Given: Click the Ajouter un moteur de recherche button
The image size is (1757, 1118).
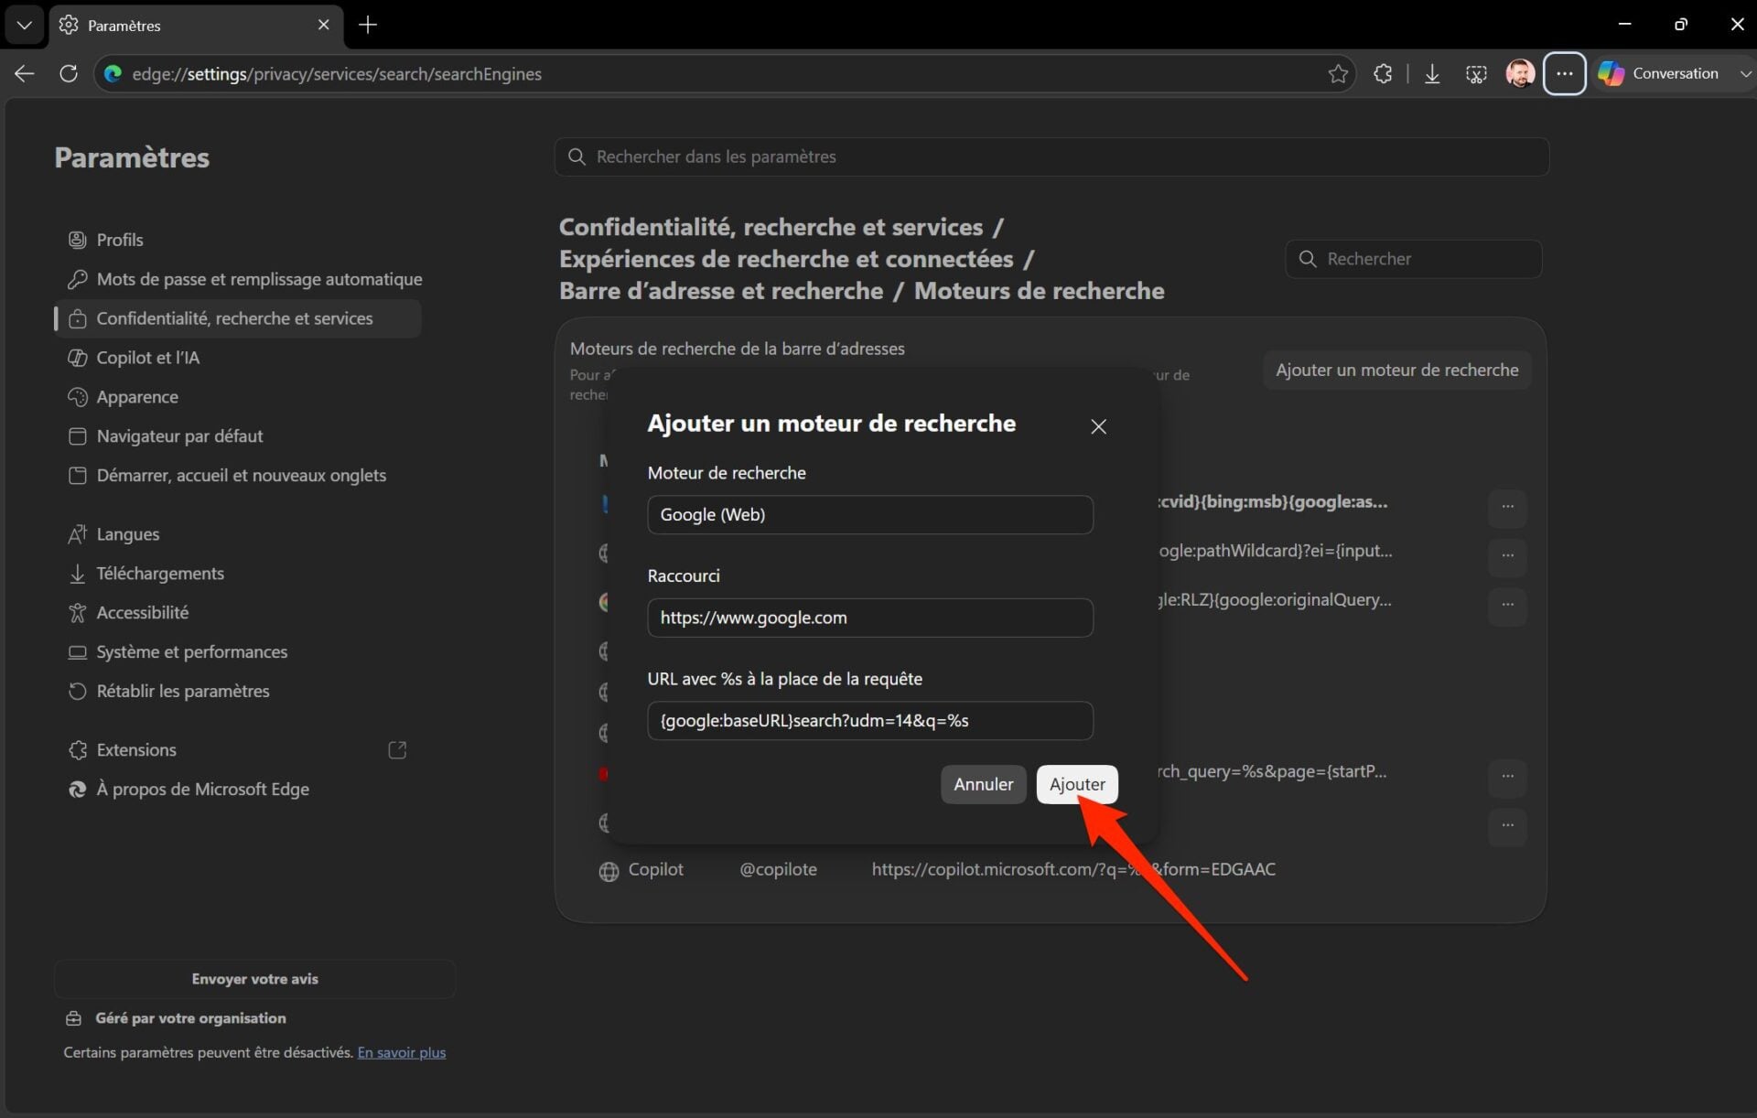Looking at the screenshot, I should [1396, 371].
